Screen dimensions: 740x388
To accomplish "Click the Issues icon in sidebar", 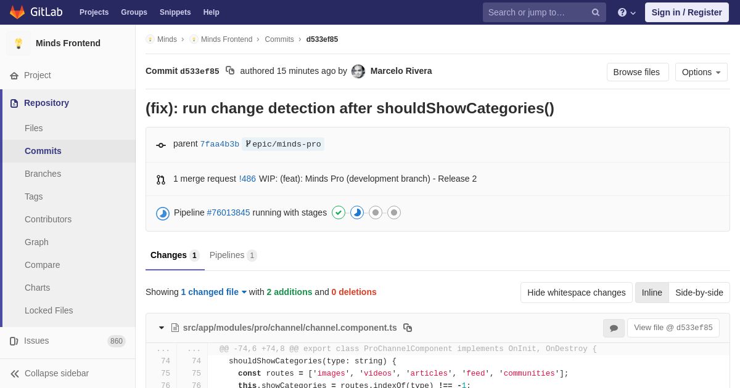I will 14,341.
